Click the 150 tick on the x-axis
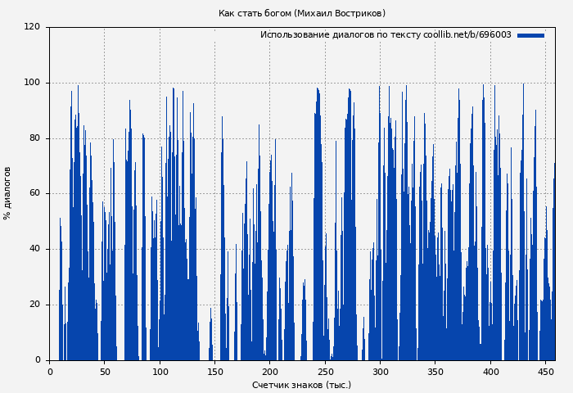 coord(214,372)
